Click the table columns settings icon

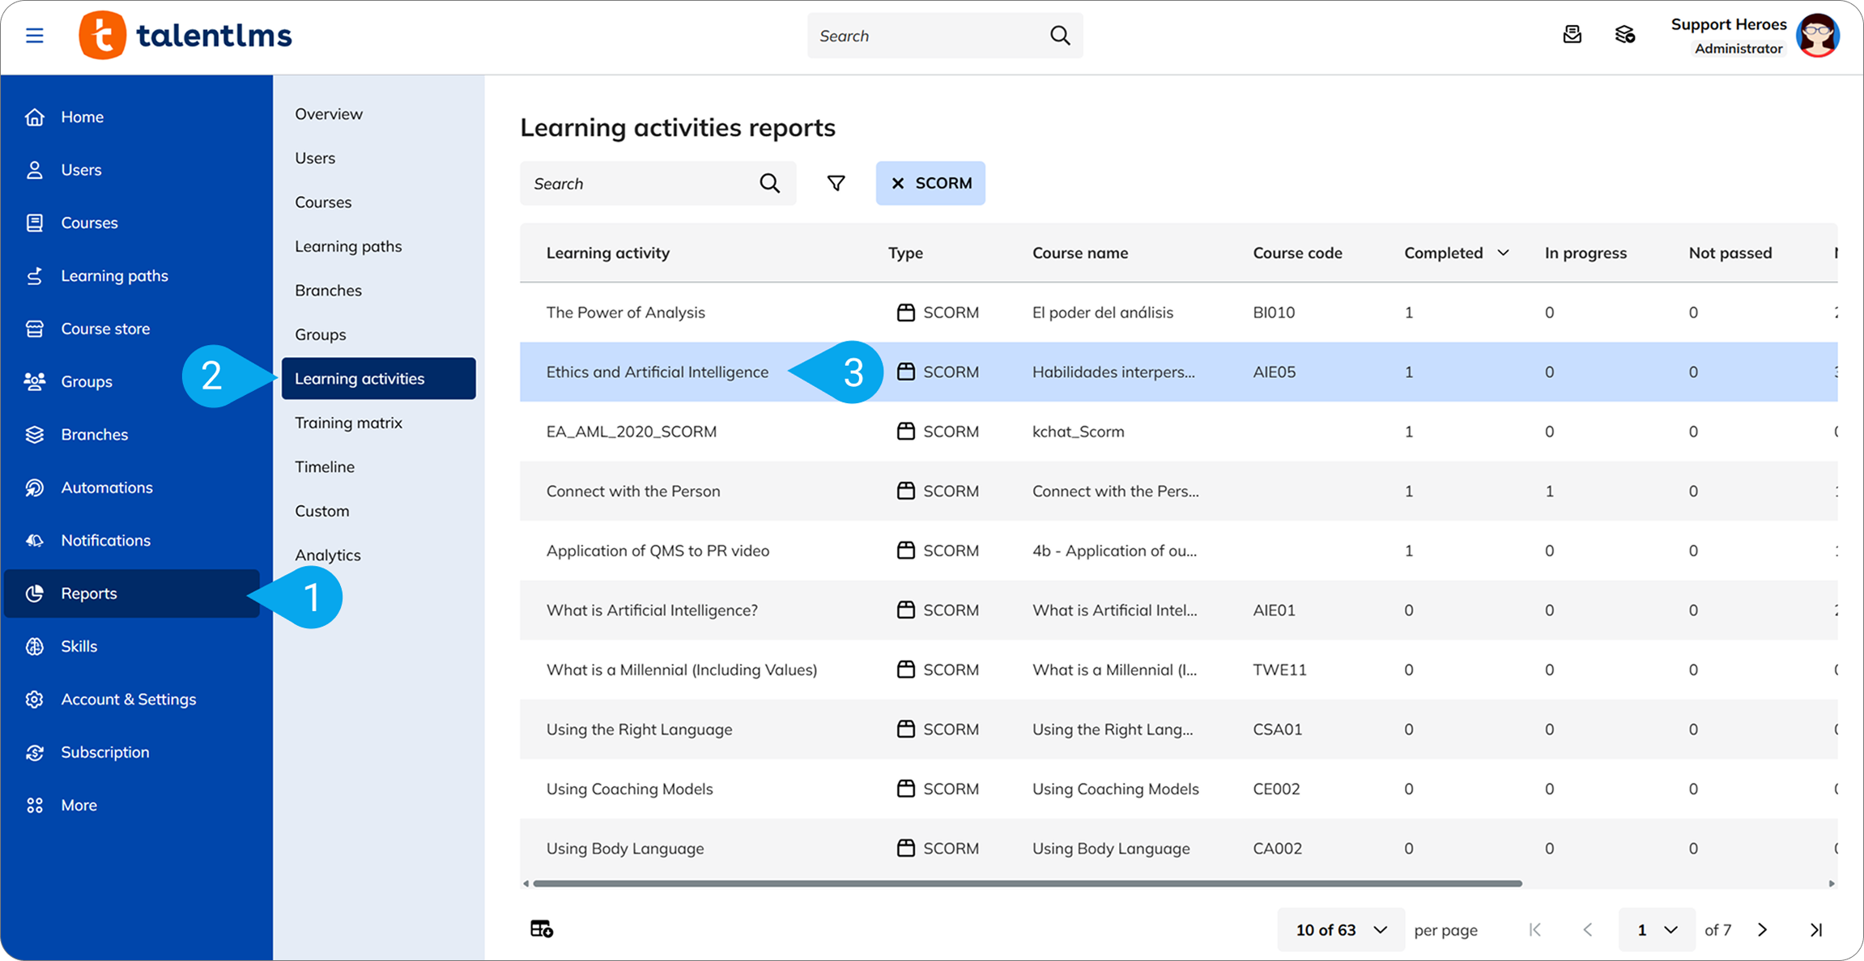click(x=541, y=929)
